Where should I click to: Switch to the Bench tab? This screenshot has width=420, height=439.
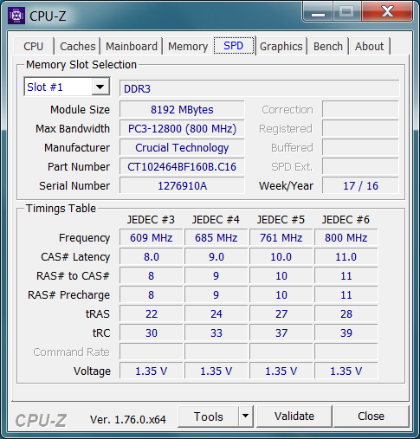click(328, 47)
